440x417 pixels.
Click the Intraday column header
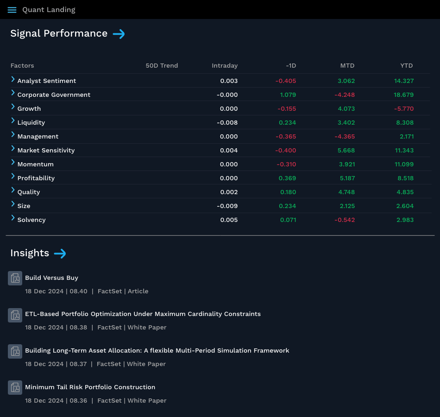point(225,65)
